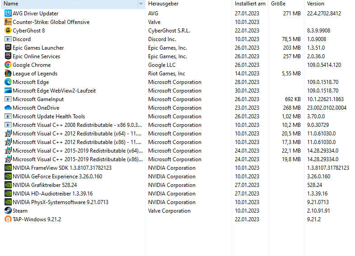The image size is (355, 256).
Task: Click the install date 14.01.2023
Action: 247,74
